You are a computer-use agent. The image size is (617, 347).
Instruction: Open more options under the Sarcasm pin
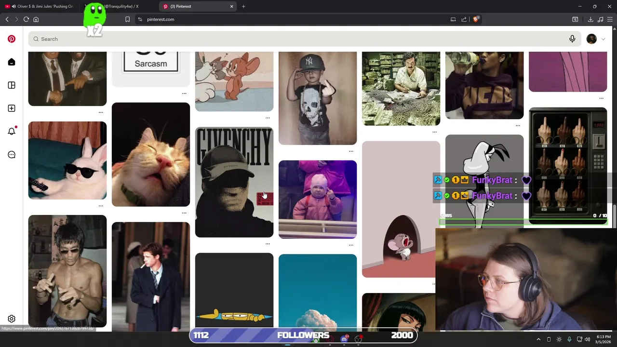point(184,93)
